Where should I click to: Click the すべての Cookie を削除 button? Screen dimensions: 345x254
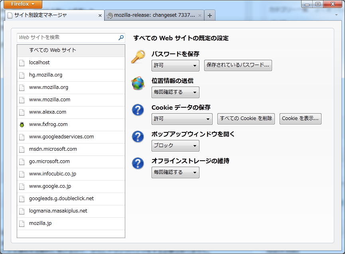246,119
